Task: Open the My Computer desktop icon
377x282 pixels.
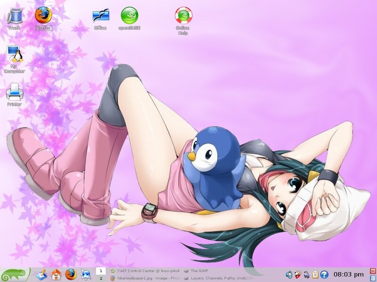Action: [x=14, y=59]
